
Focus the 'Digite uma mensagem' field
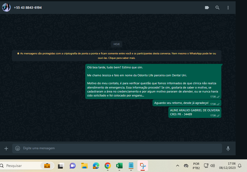[117, 148]
